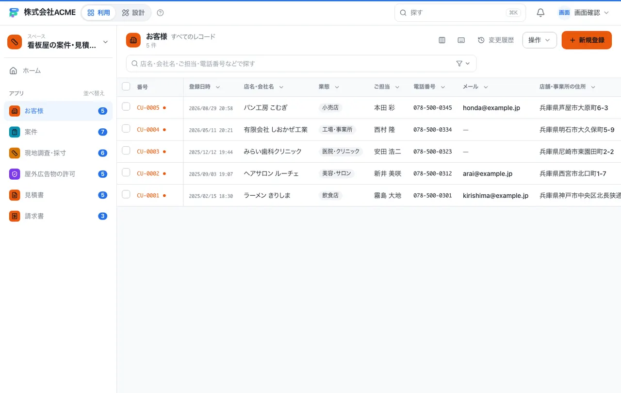This screenshot has width=621, height=393.
Task: Open the filter funnel dropdown
Action: [x=463, y=64]
